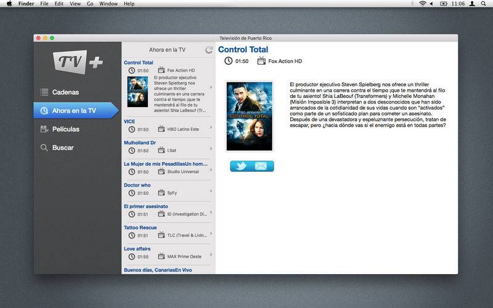
Task: Select the Ahora en la TV sidebar item
Action: point(76,111)
